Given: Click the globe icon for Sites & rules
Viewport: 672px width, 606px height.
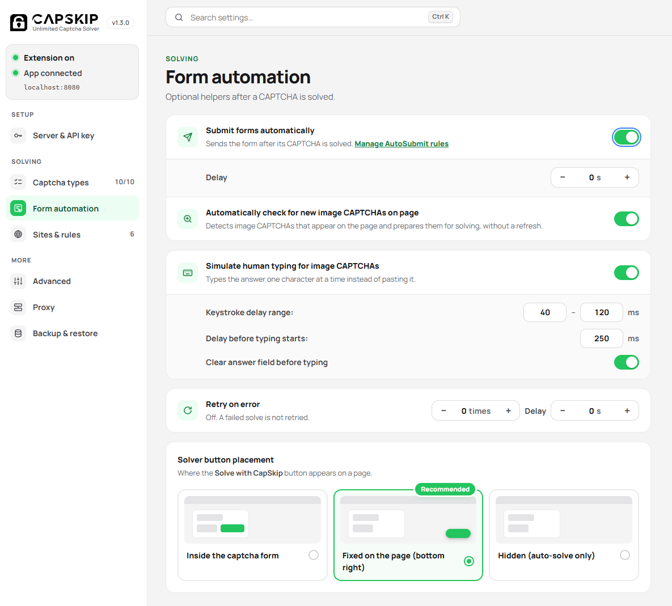Looking at the screenshot, I should tap(18, 234).
